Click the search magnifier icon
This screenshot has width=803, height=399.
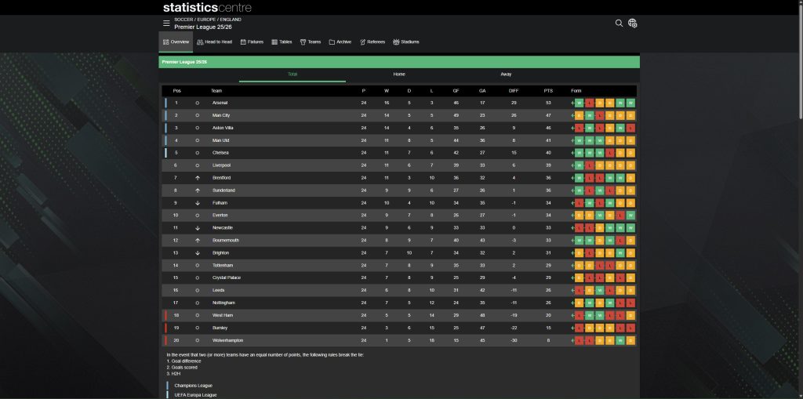[x=619, y=23]
